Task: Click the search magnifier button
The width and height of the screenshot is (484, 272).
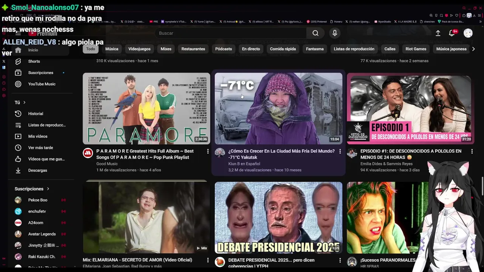Action: [x=315, y=33]
